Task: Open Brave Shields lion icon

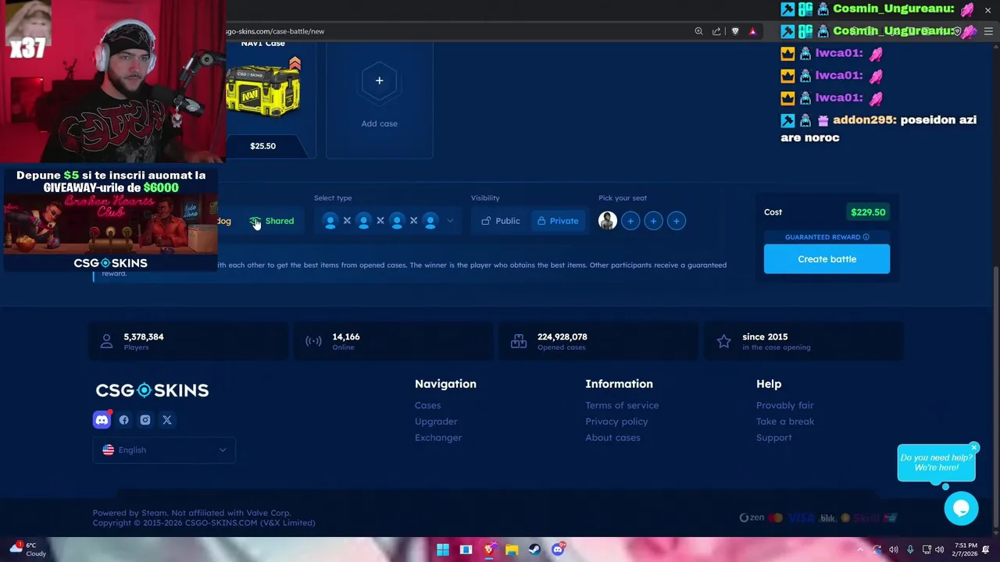Action: tap(735, 31)
